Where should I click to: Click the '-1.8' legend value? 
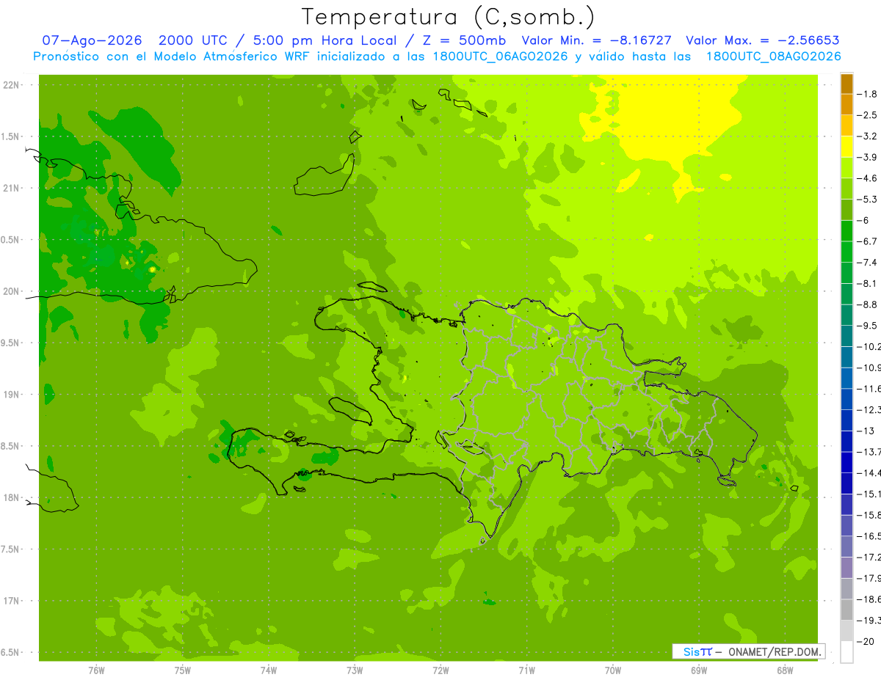click(x=869, y=94)
